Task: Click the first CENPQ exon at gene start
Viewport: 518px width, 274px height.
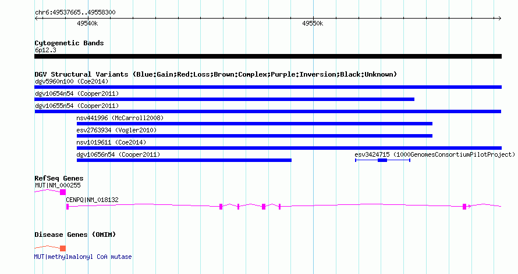Action: (x=68, y=207)
